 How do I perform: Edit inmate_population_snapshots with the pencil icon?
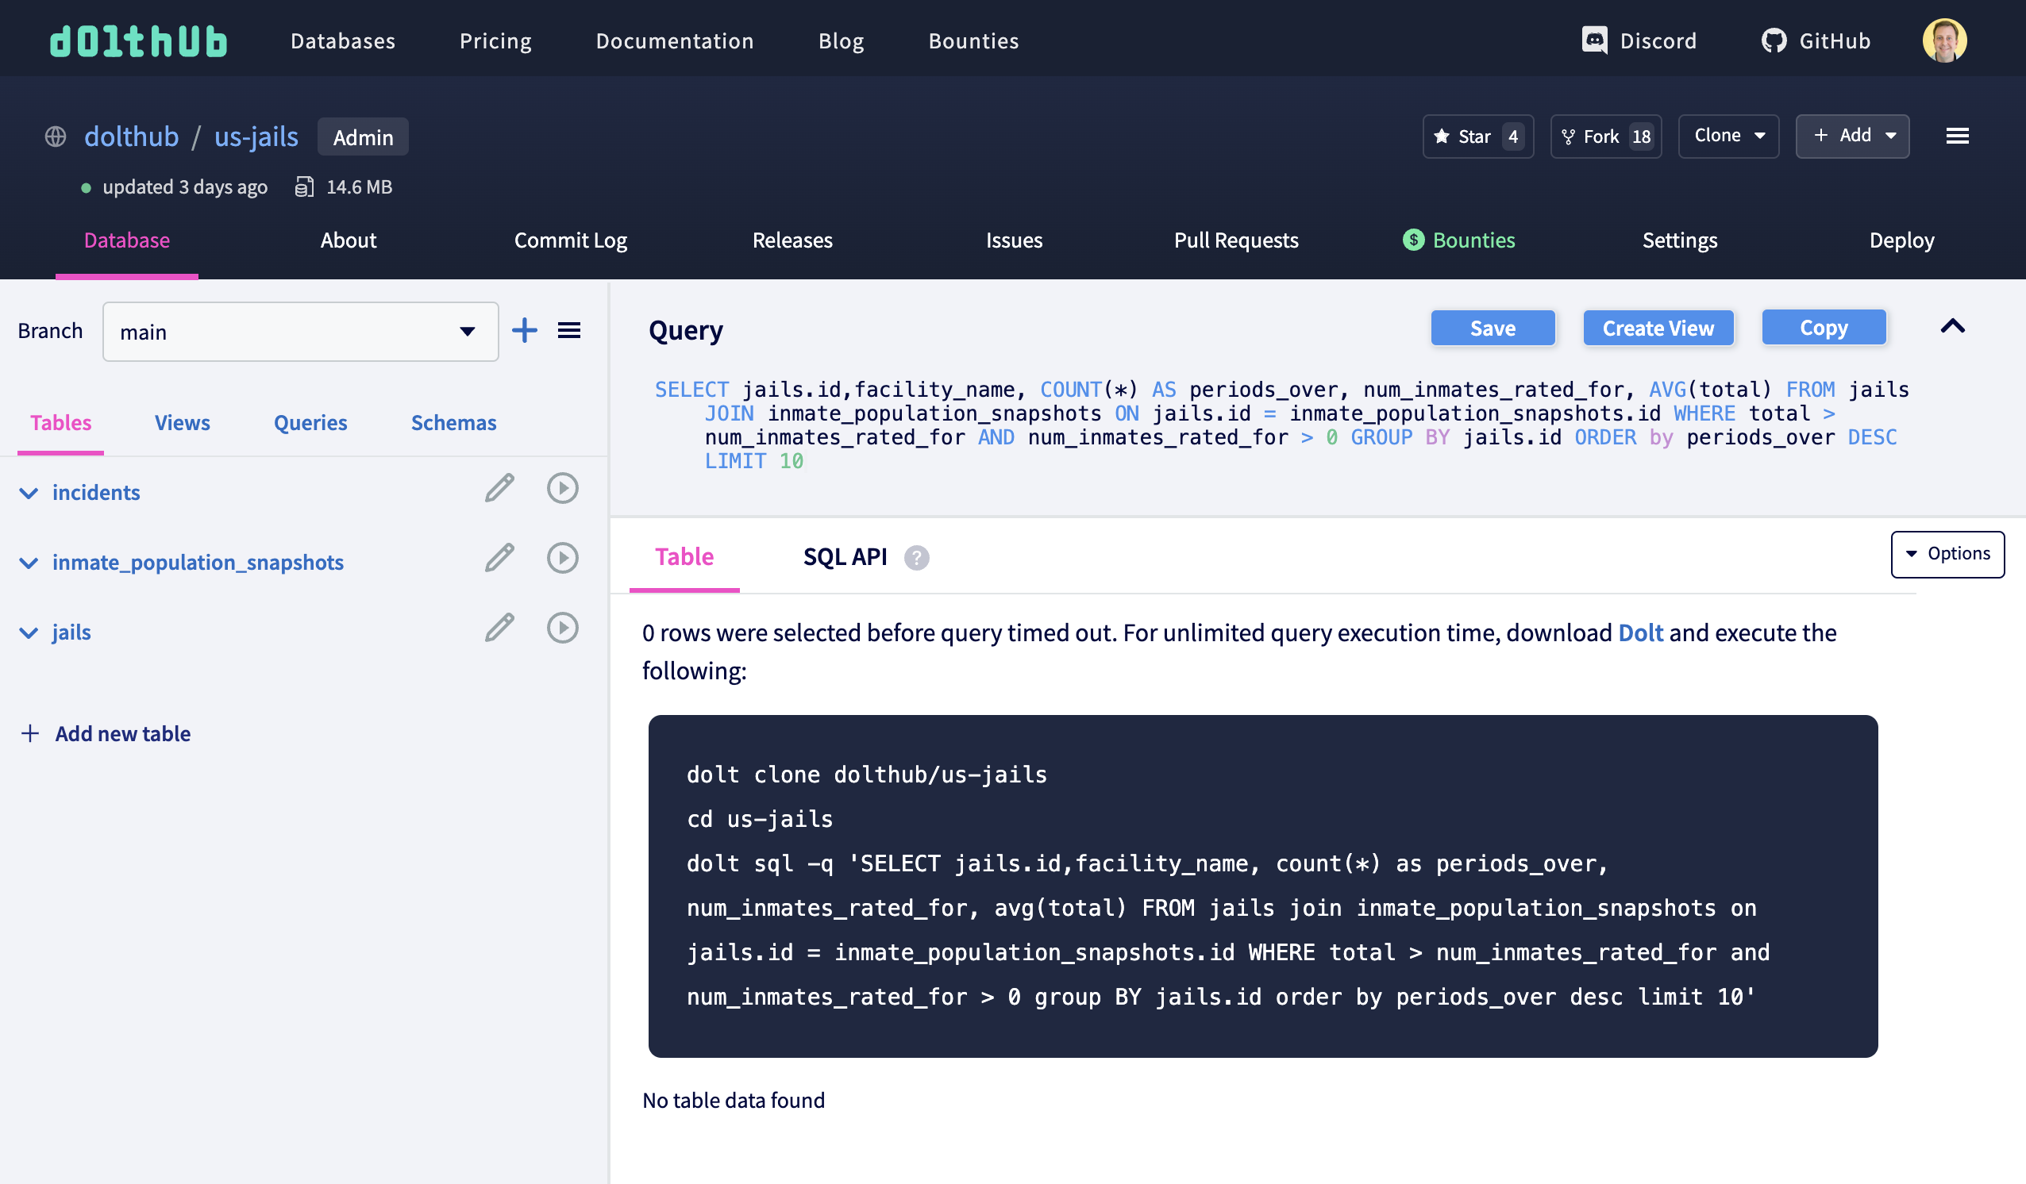(x=500, y=558)
